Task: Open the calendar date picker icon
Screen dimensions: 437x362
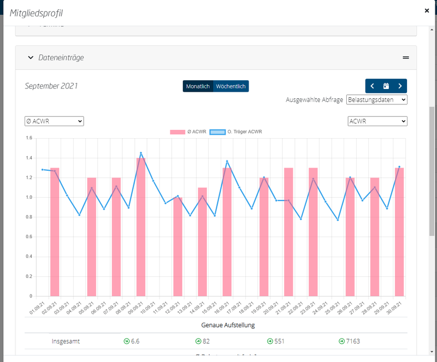Action: (386, 86)
